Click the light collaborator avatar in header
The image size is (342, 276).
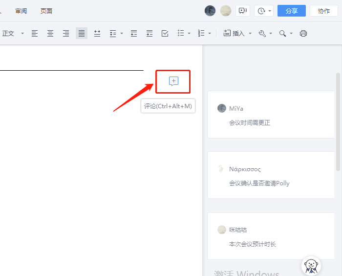coord(226,11)
